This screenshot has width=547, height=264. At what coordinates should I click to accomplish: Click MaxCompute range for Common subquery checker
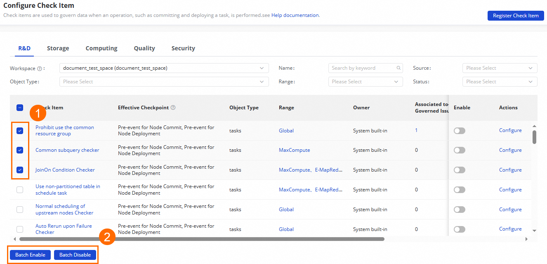click(294, 150)
